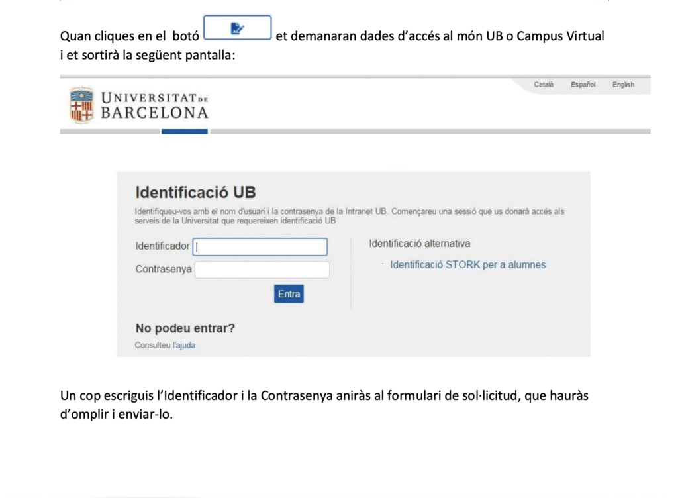Open the ajuda help link

click(x=185, y=345)
